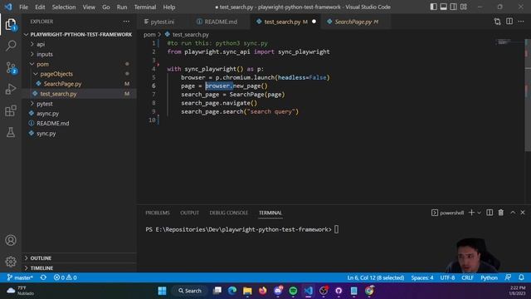Click the master branch indicator
The image size is (531, 299).
coord(20,277)
